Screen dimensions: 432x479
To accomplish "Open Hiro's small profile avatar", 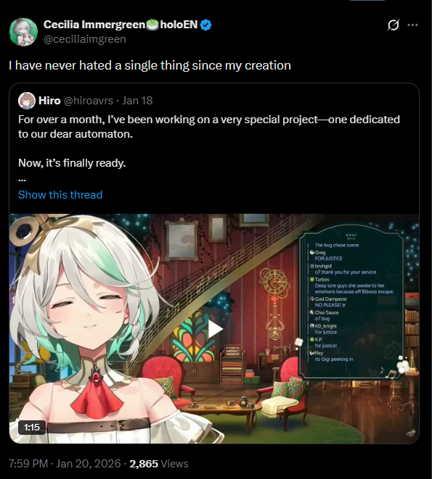I will [x=27, y=101].
